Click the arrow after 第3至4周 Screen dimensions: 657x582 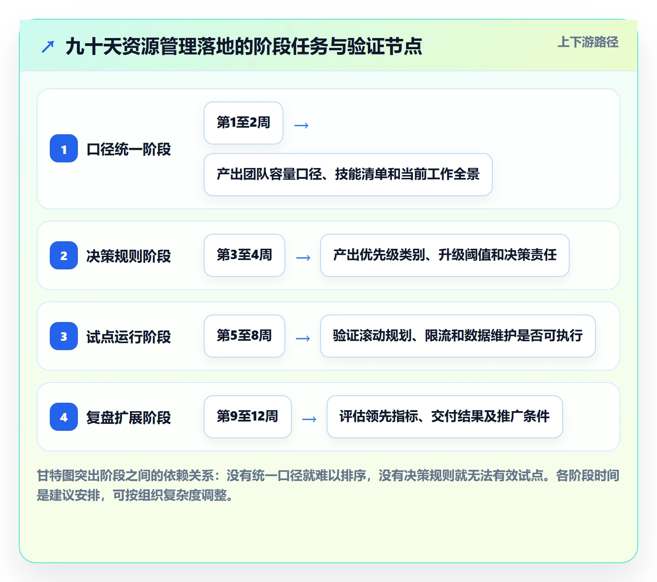(304, 258)
